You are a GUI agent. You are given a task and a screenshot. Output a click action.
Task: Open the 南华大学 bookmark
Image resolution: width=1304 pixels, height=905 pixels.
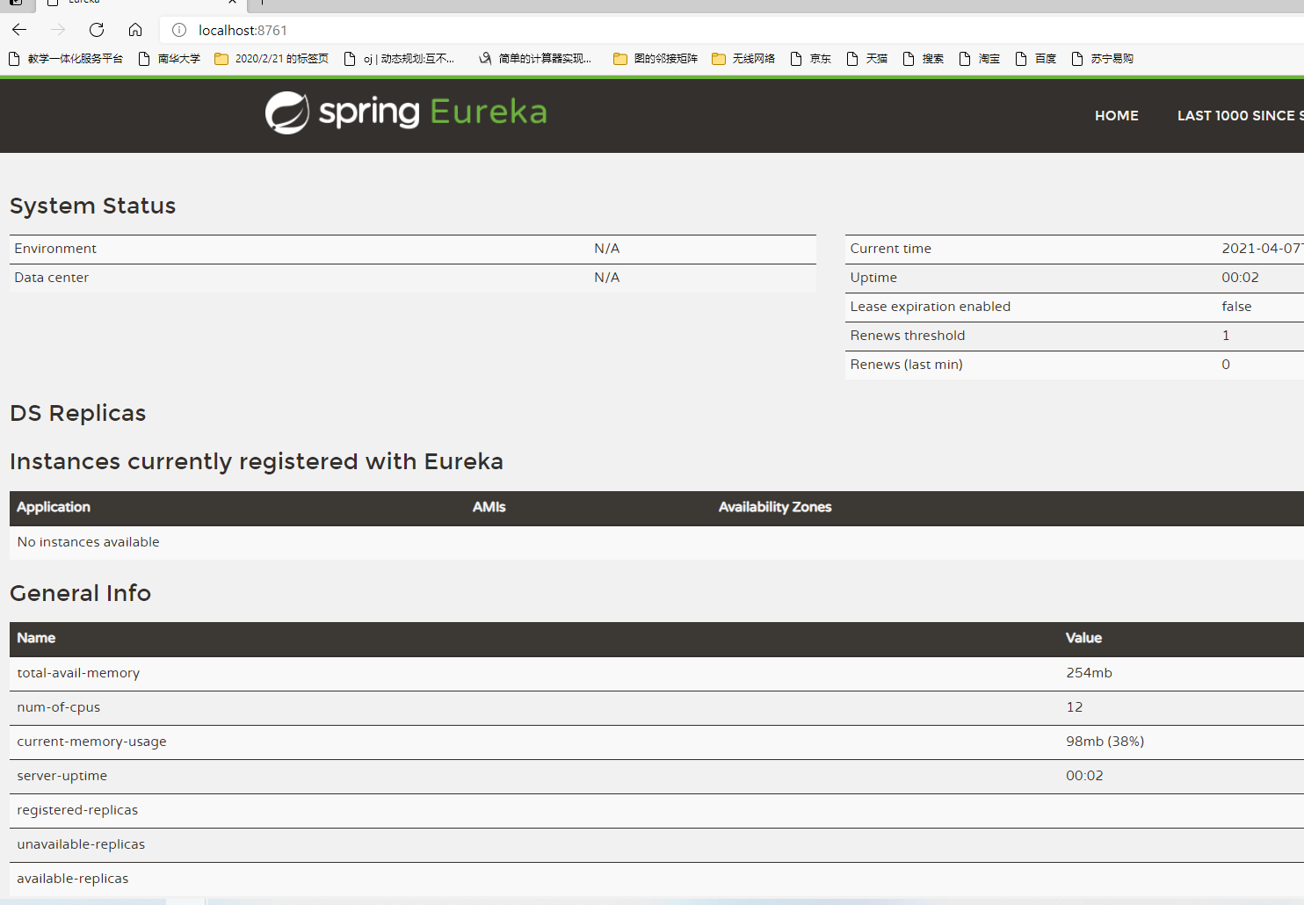click(170, 59)
